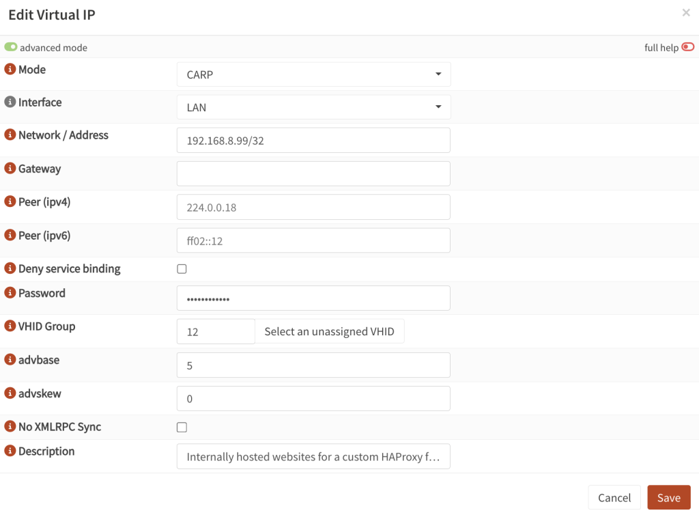Save the virtual IP changes
699x517 pixels.
(668, 497)
